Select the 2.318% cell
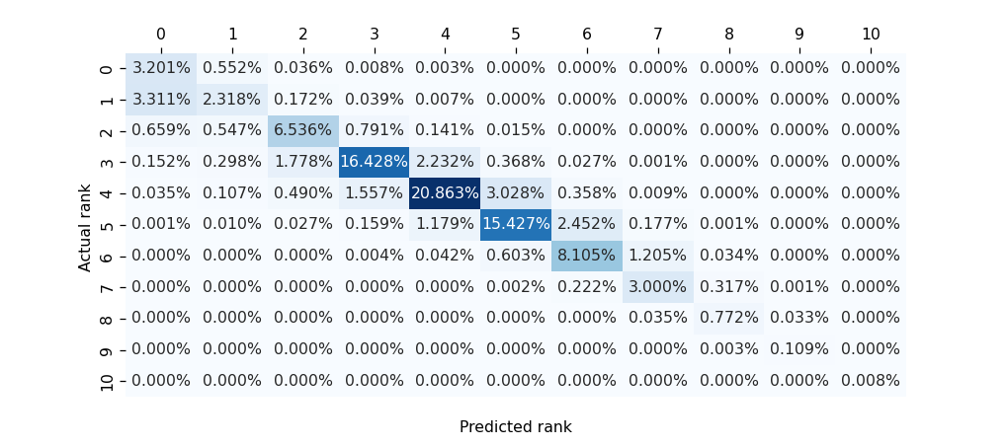 pyautogui.click(x=232, y=100)
